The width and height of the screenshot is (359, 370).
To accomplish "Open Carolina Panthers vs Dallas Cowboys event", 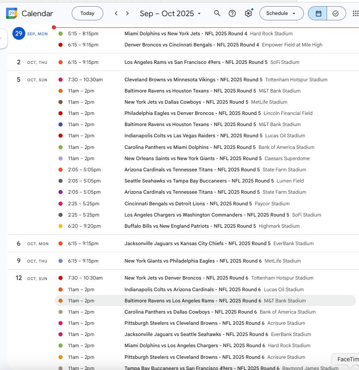I will [205, 312].
